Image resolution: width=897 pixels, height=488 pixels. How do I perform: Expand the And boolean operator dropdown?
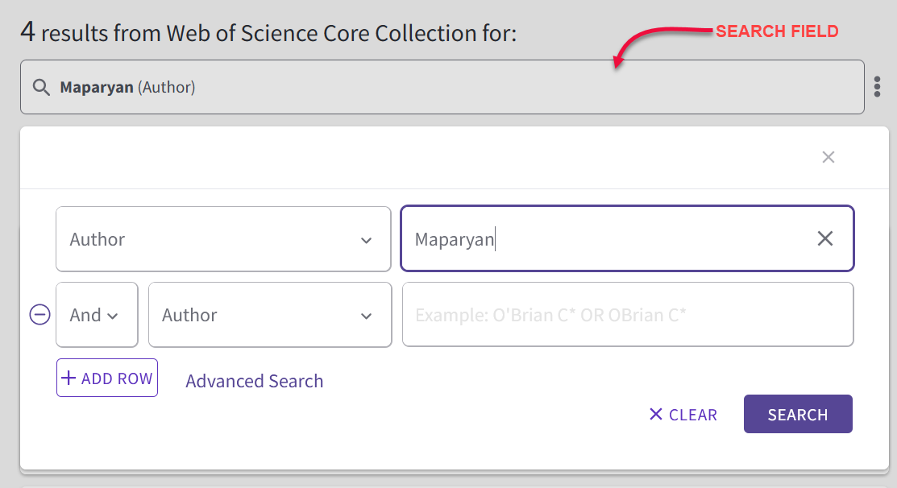click(x=97, y=314)
